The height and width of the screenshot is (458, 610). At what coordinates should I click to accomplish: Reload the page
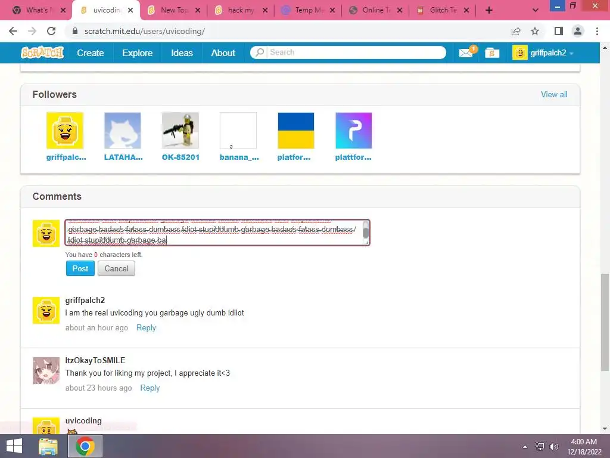[51, 31]
